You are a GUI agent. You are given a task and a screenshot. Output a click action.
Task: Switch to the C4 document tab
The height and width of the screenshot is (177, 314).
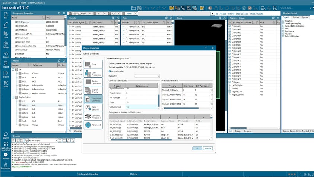(113, 13)
